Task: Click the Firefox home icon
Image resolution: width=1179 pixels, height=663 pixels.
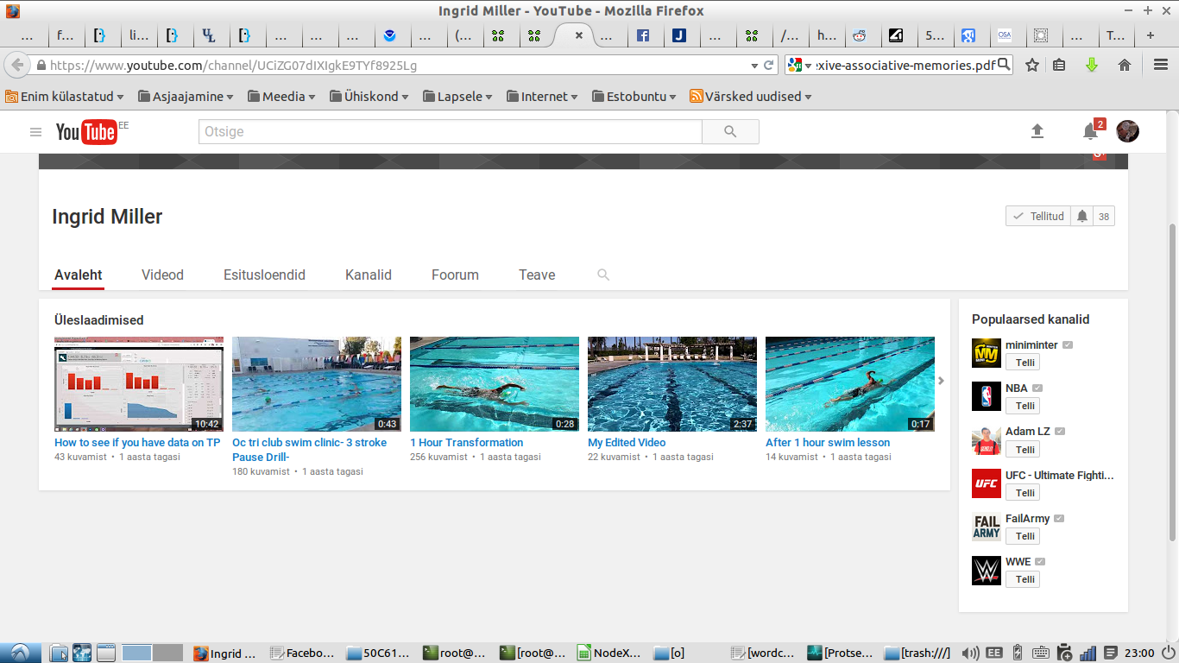Action: coord(1125,66)
